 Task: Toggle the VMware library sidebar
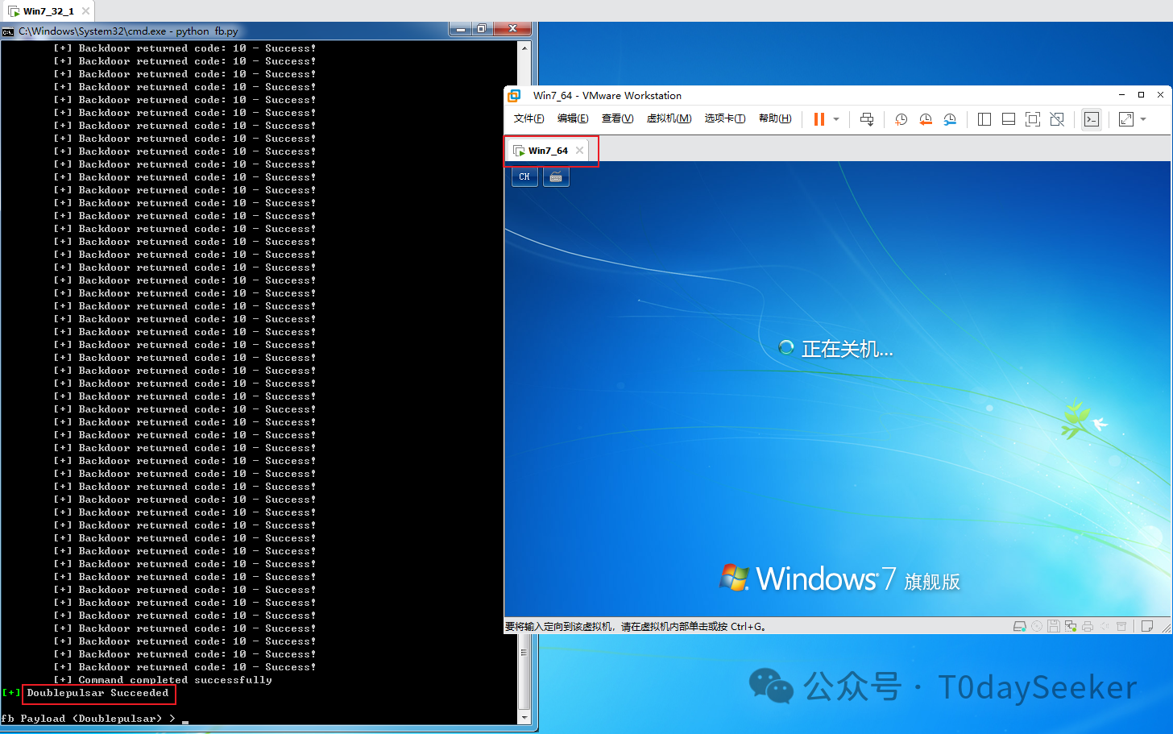(x=984, y=119)
